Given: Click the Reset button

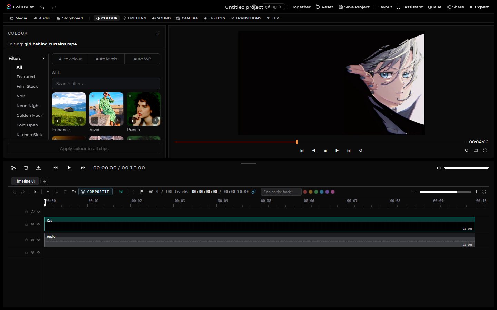Looking at the screenshot, I should point(324,7).
